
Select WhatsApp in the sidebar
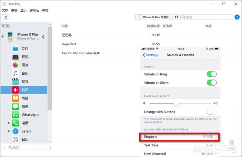click(29, 115)
